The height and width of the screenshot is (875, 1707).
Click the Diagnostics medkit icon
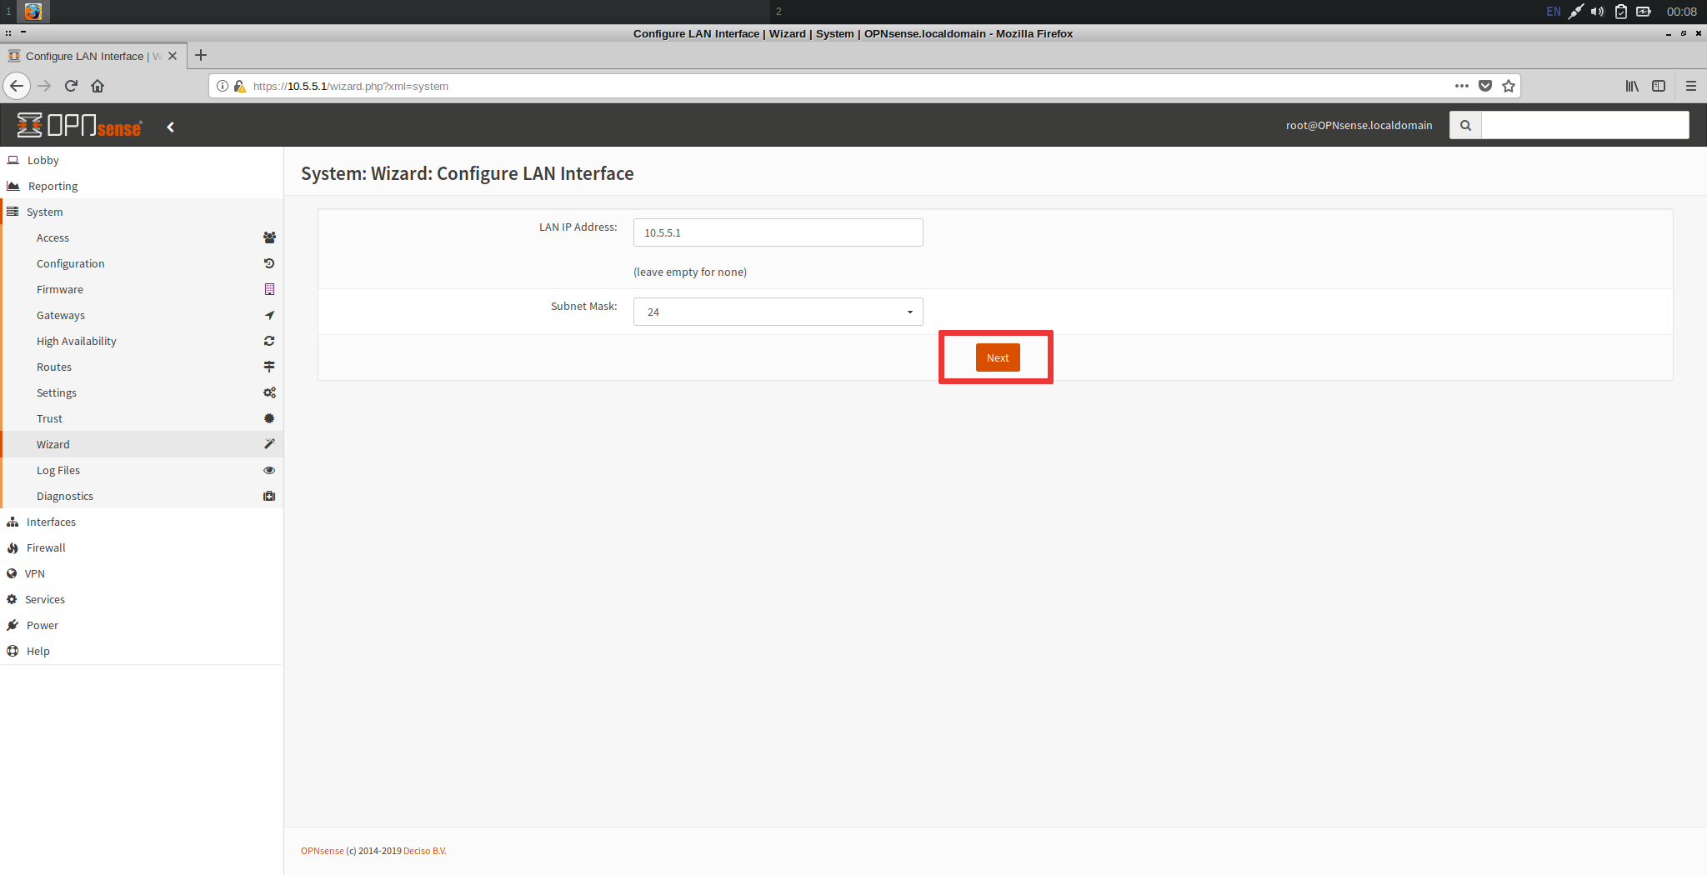click(x=269, y=496)
